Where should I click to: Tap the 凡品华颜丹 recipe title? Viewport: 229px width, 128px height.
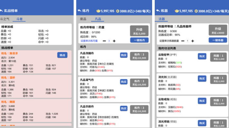pos(87,107)
